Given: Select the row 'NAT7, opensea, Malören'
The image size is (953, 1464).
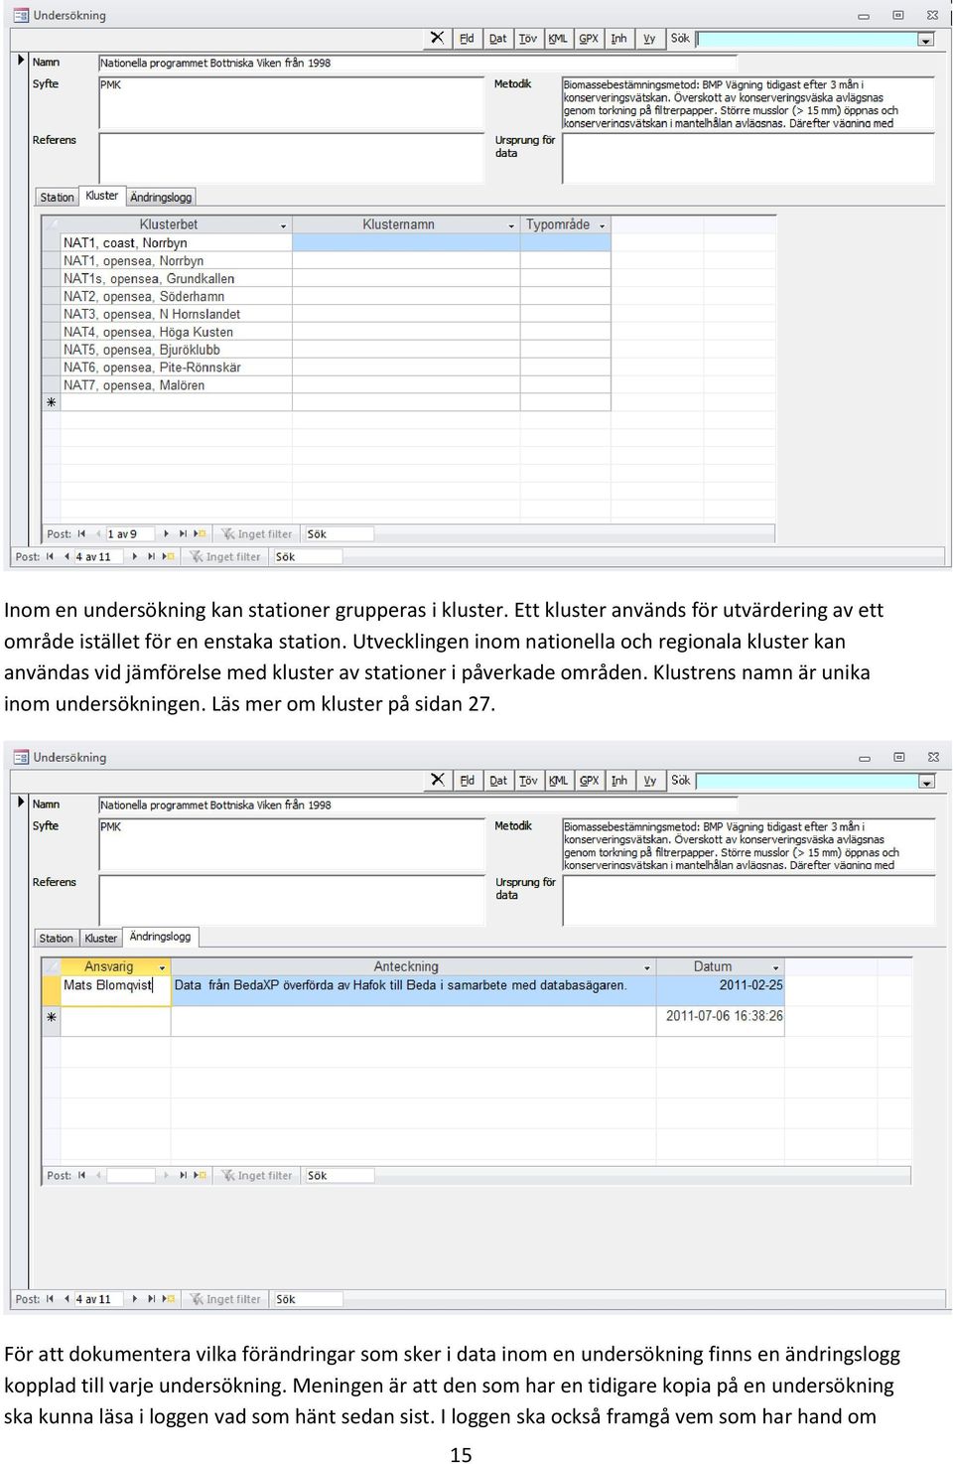Looking at the screenshot, I should pos(177,386).
